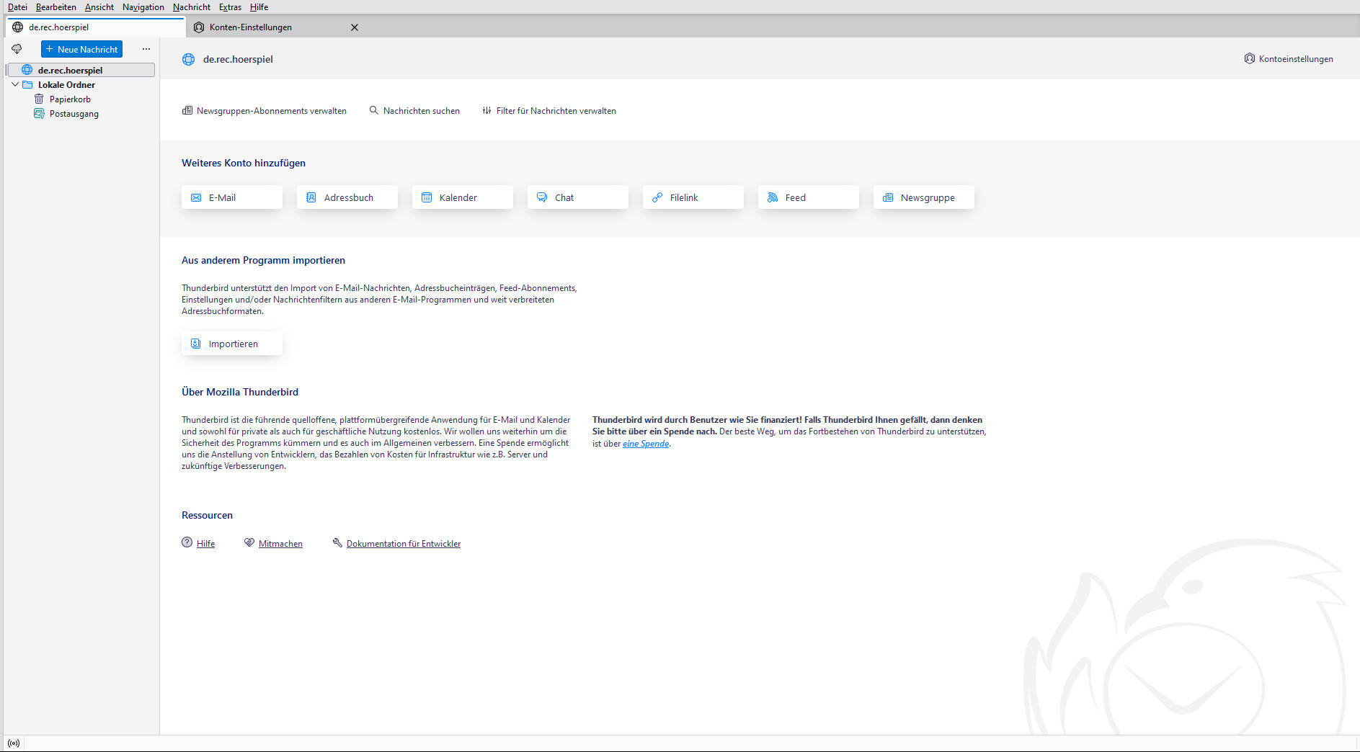Open the 'eine Spende' donation link
This screenshot has width=1360, height=752.
point(646,444)
